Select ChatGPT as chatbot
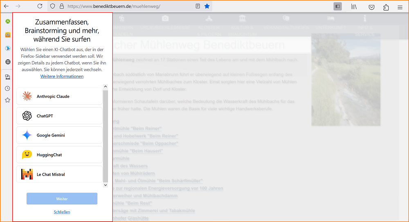The height and width of the screenshot is (222, 409). point(59,116)
